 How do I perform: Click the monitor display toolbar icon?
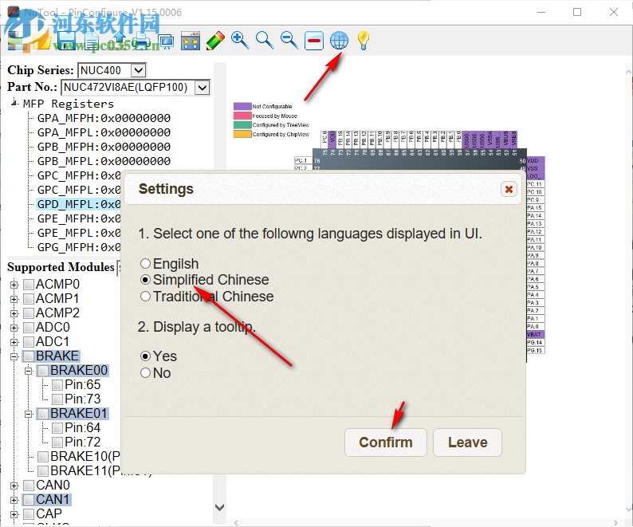coord(166,41)
